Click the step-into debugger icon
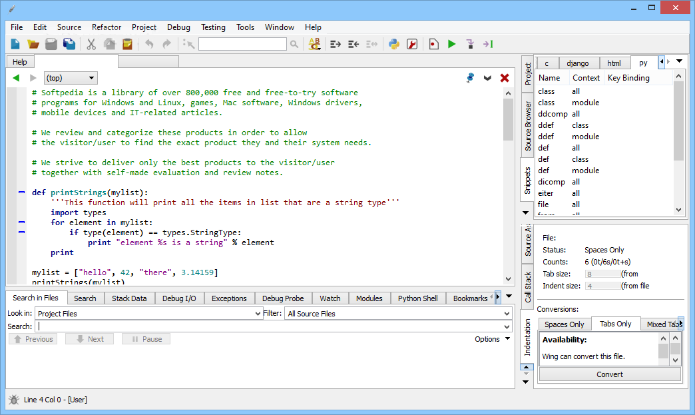Viewport: 695px width, 415px height. (x=470, y=44)
